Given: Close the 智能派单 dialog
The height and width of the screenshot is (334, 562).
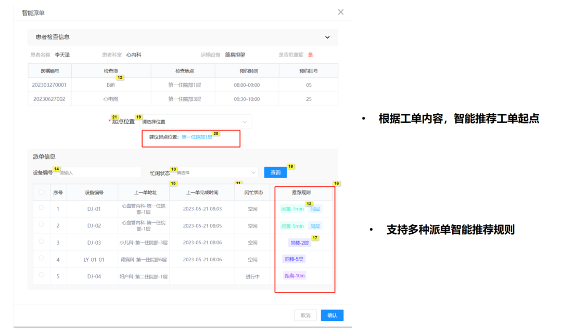Looking at the screenshot, I should 341,12.
